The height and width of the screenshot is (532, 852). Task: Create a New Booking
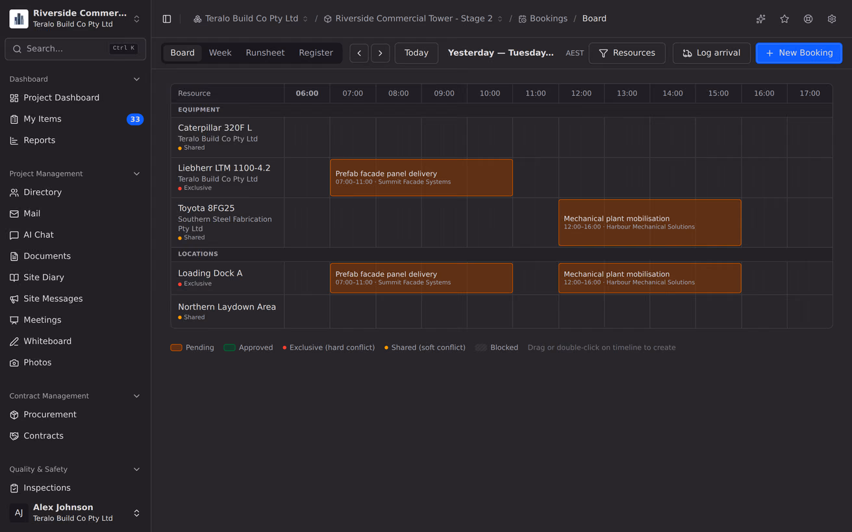click(799, 53)
